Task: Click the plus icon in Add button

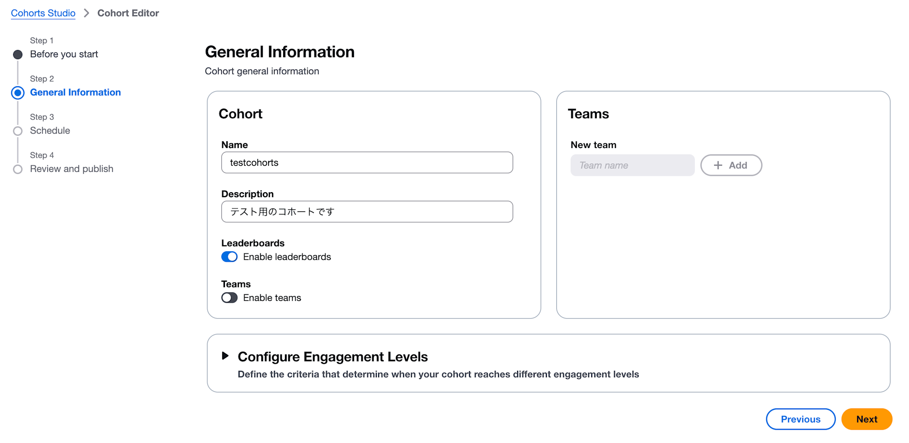Action: 718,165
